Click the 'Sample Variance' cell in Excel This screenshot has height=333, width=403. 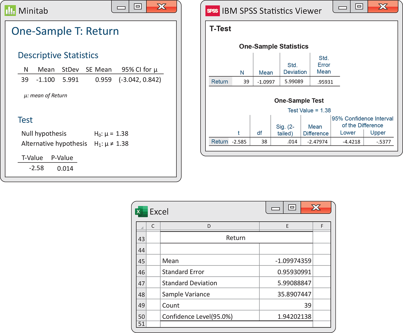(210, 294)
